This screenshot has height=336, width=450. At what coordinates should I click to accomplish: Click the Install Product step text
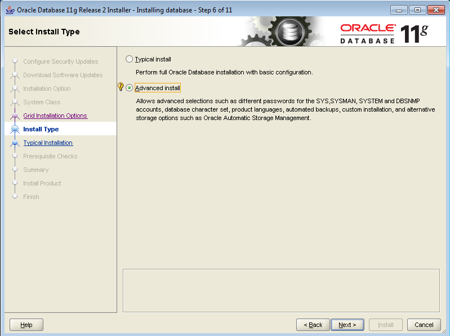[42, 183]
